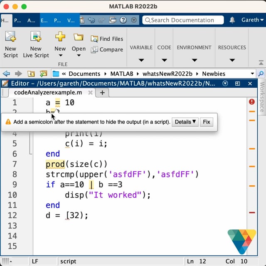Click whatsNewR2022b in the path bar
266x266 pixels.
click(x=167, y=74)
